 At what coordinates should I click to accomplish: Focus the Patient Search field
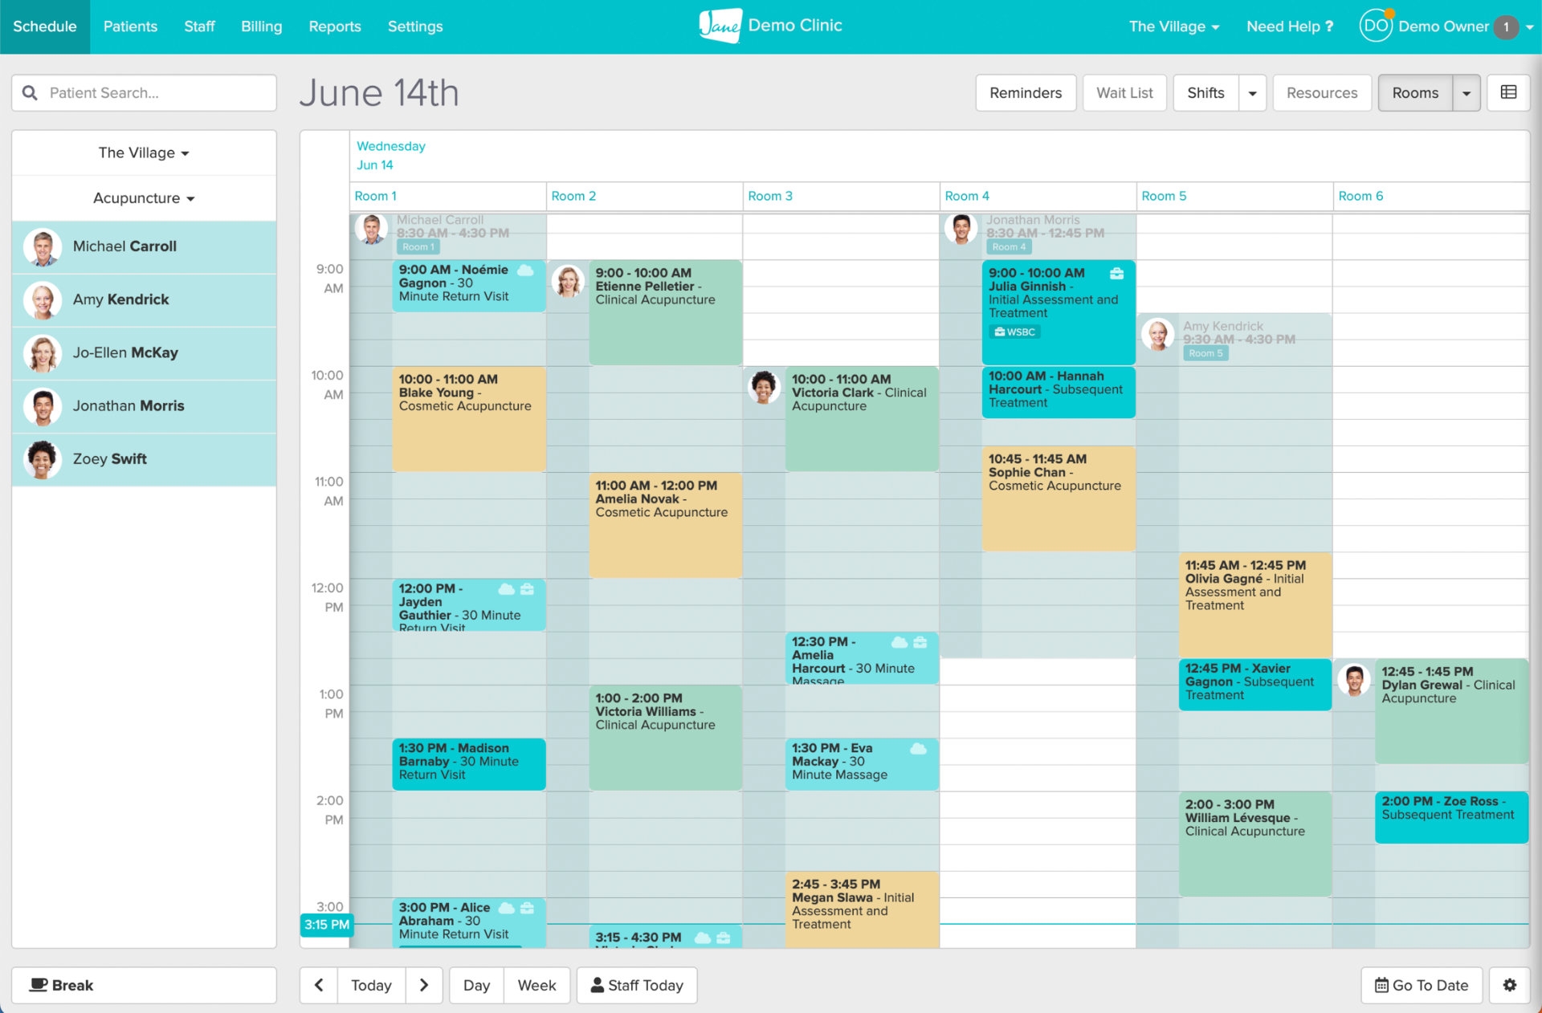click(153, 92)
